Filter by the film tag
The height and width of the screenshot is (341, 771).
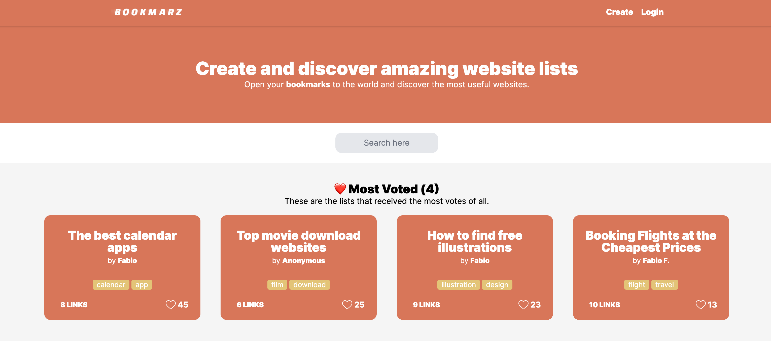[x=277, y=284]
